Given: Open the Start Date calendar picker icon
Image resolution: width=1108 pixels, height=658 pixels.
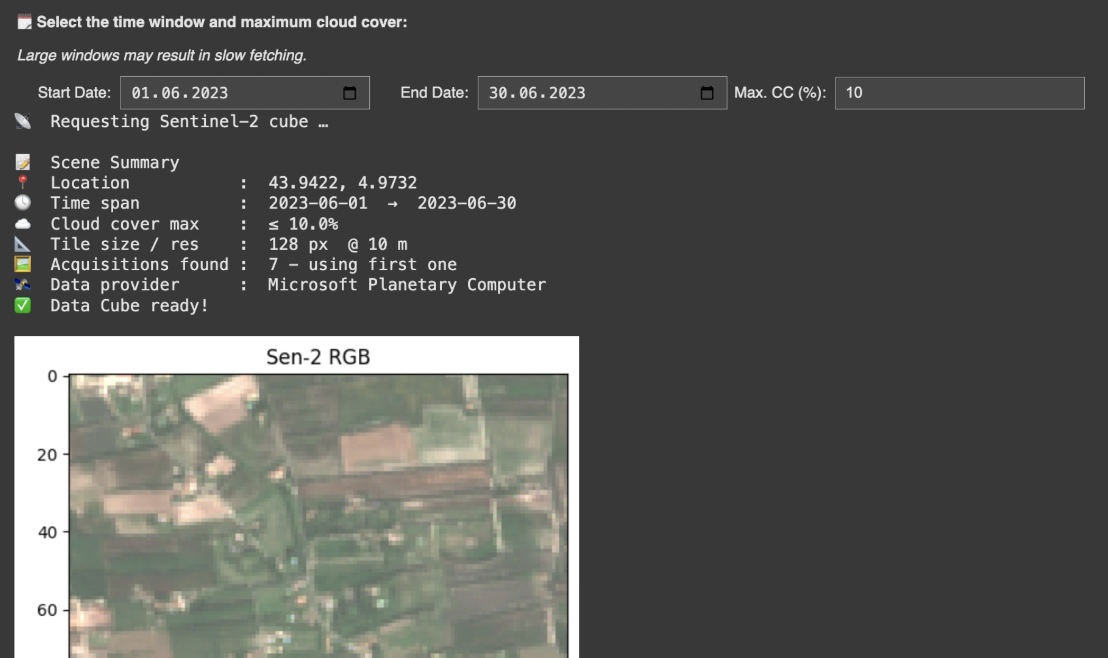Looking at the screenshot, I should click(349, 93).
